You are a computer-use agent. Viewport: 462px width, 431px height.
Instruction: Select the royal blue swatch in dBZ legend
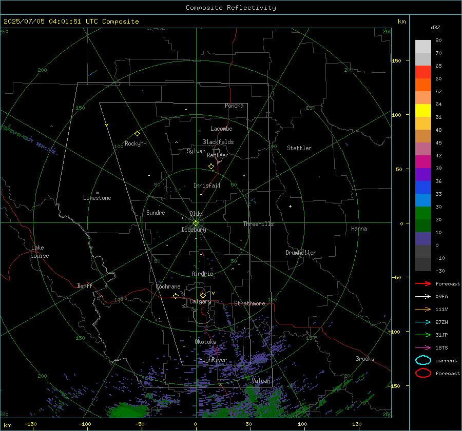pos(423,187)
